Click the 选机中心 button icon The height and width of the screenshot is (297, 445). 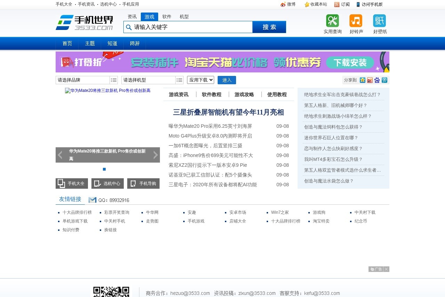98,183
